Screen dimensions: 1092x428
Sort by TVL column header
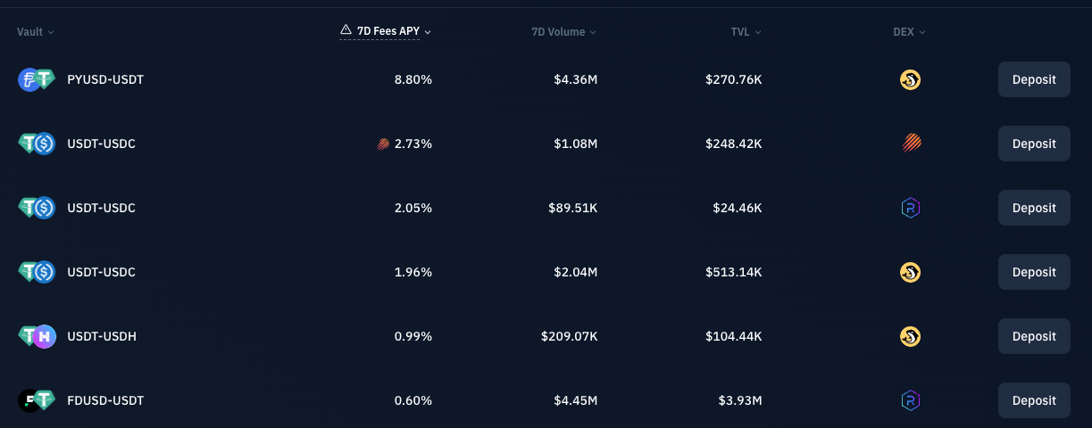(746, 32)
